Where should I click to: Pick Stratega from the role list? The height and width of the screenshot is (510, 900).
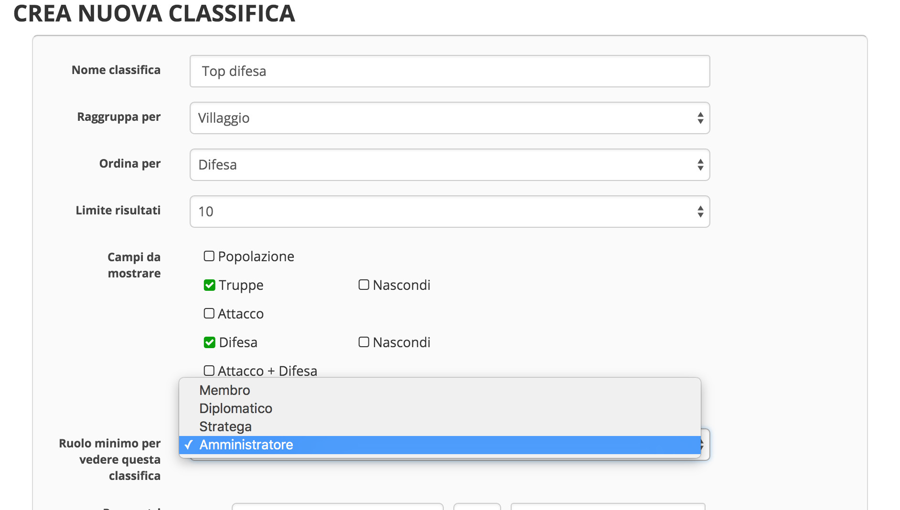(440, 426)
